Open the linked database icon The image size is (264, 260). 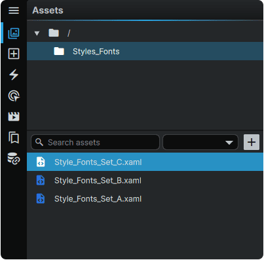click(x=14, y=158)
